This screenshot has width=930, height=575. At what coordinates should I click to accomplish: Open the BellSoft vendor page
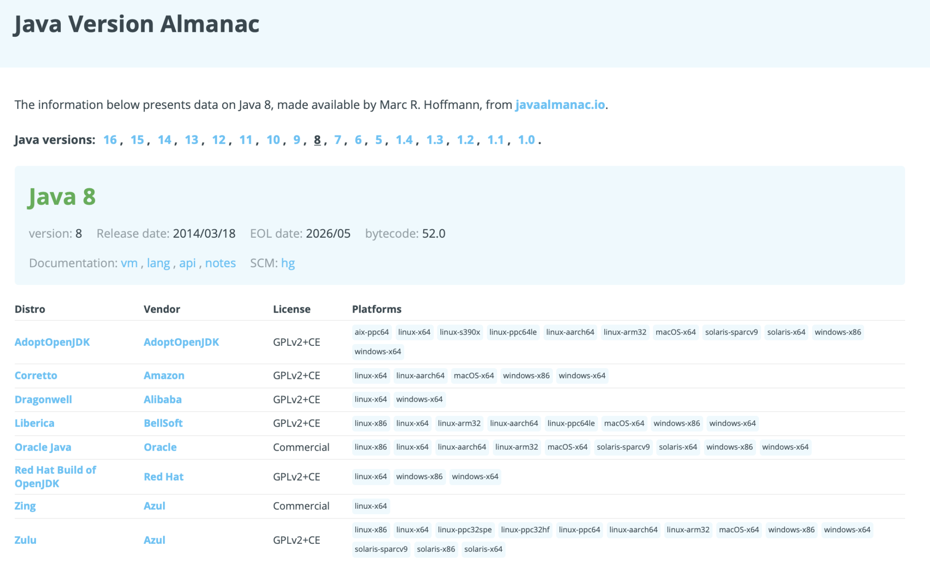pyautogui.click(x=163, y=423)
